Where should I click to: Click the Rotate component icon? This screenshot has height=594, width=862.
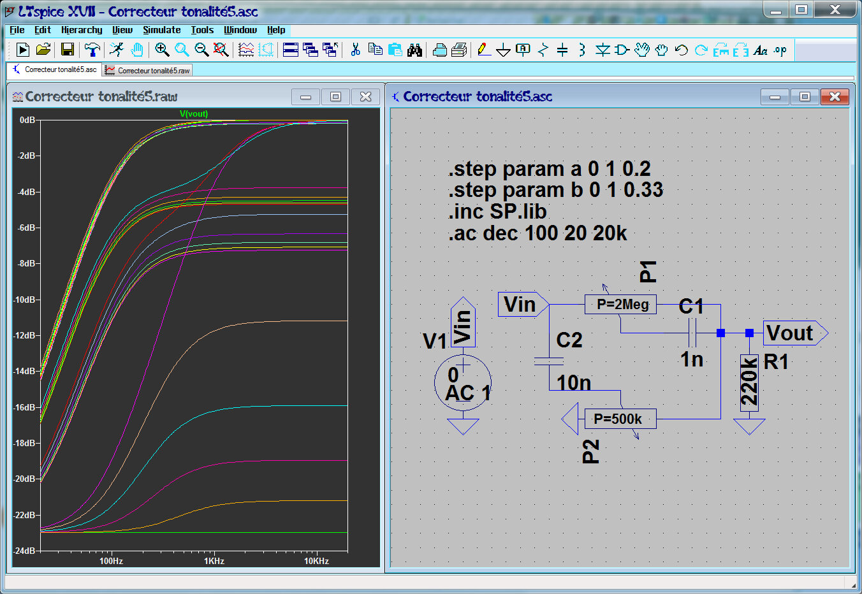(721, 50)
